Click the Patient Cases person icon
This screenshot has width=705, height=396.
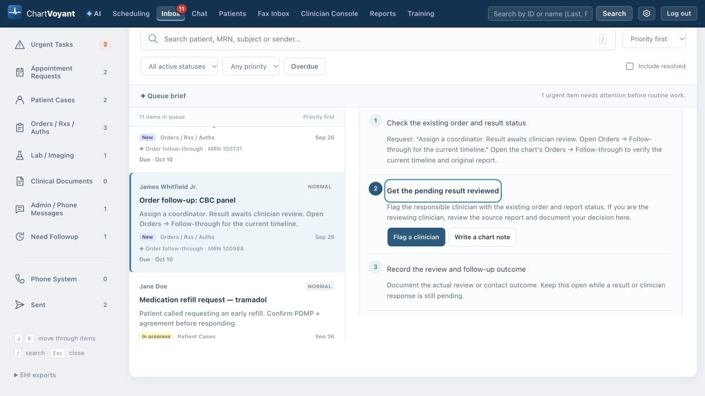20,100
